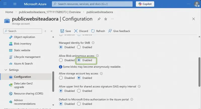201x109 pixels.
Task: Disable default Microsoft Entra authorization
Action: coord(61,104)
